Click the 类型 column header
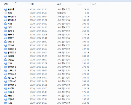Image resolution: width=131 pixels, height=105 pixels. (x=59, y=4)
